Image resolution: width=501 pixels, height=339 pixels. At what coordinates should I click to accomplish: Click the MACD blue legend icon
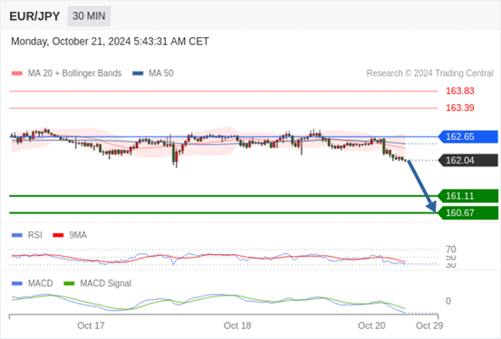(x=17, y=283)
